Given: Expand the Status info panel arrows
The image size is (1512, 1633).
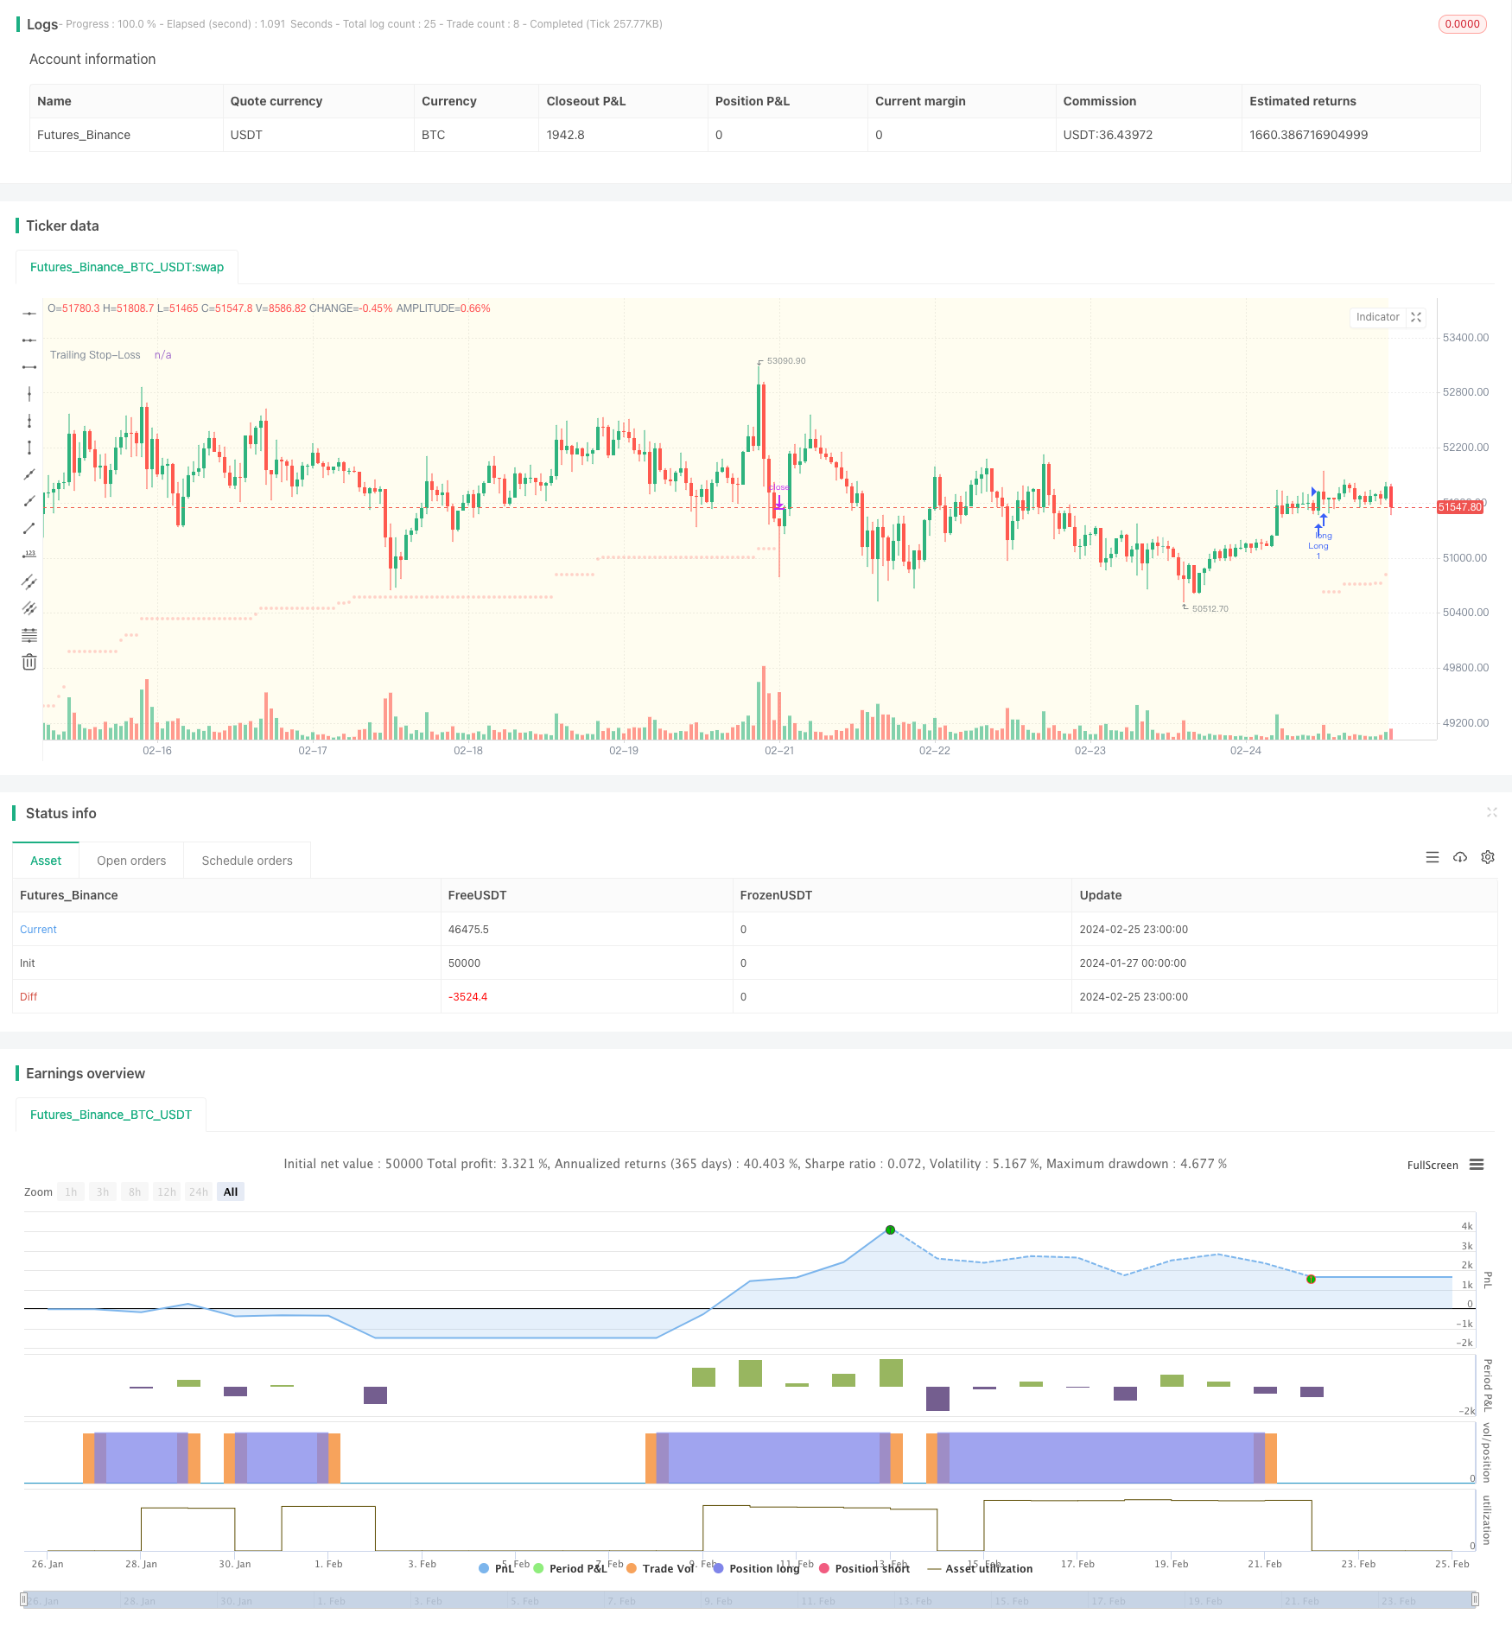Looking at the screenshot, I should 1491,812.
